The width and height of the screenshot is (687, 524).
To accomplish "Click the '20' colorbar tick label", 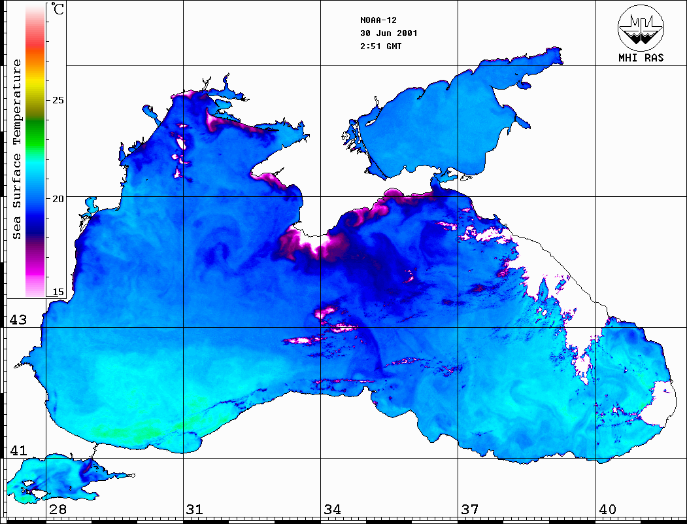I will pos(58,199).
